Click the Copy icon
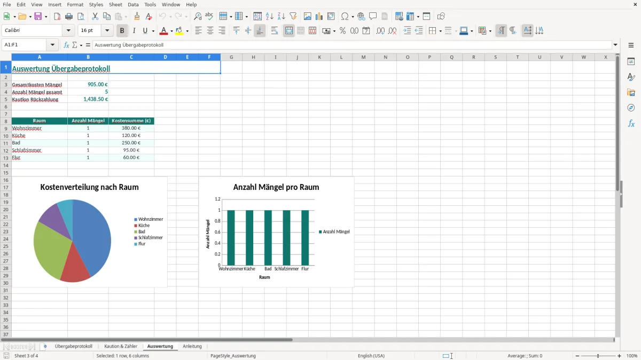 (107, 17)
